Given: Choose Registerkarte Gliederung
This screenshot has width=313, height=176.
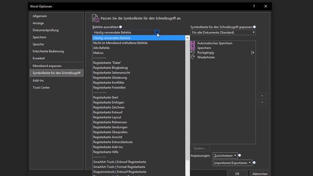Looking at the screenshot, I should [x=139, y=78].
